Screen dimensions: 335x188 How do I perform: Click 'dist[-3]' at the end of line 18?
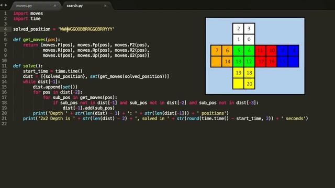point(246,103)
